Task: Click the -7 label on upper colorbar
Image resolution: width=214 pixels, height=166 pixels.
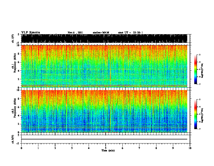Action: click(x=199, y=84)
